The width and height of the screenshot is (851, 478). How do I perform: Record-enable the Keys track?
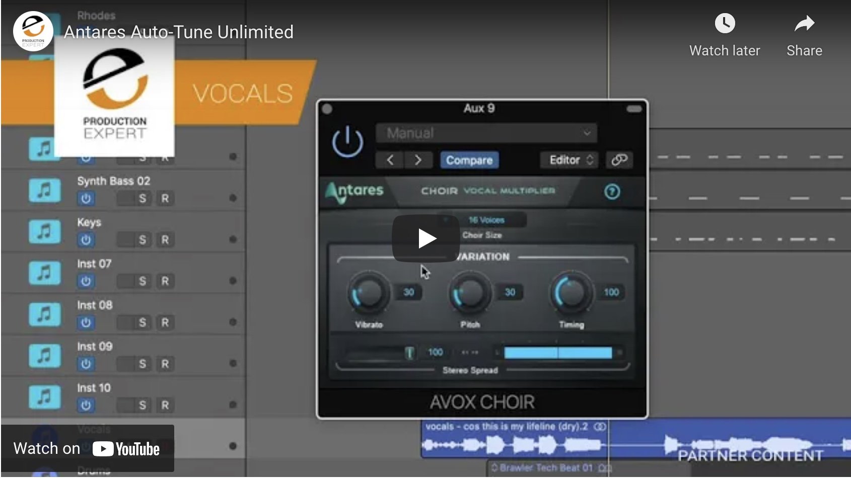point(165,240)
